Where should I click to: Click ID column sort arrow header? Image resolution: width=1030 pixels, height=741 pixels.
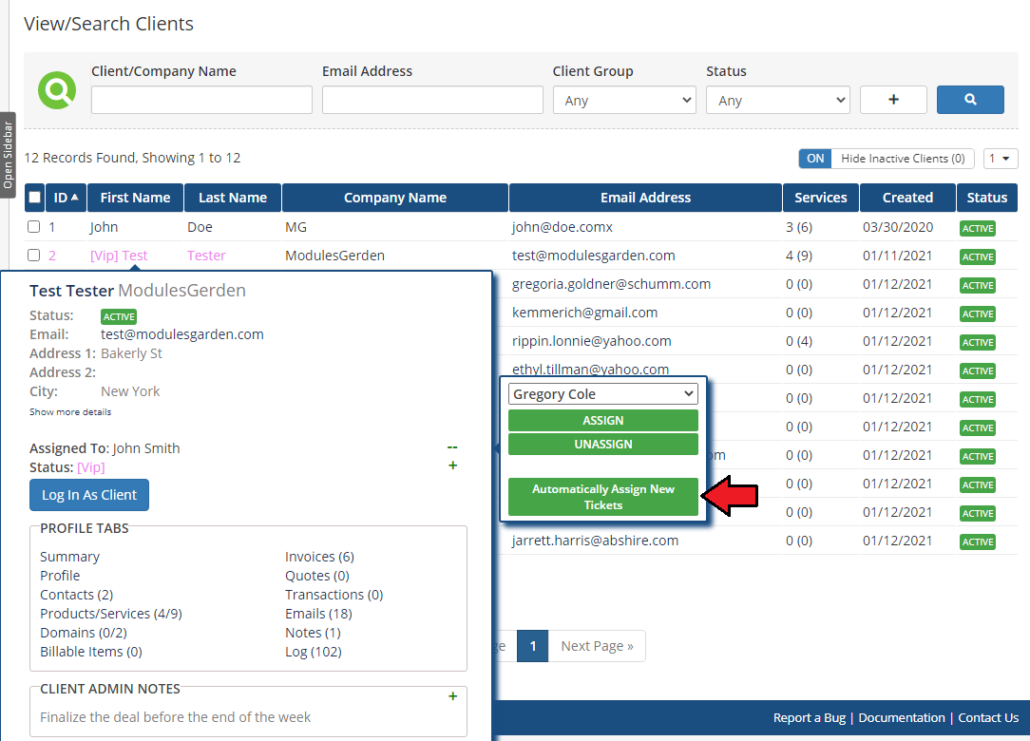point(66,198)
